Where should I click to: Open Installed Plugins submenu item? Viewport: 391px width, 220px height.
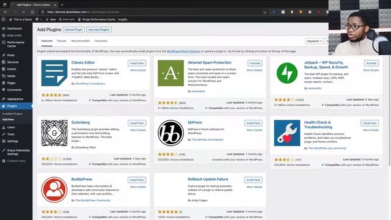12,114
